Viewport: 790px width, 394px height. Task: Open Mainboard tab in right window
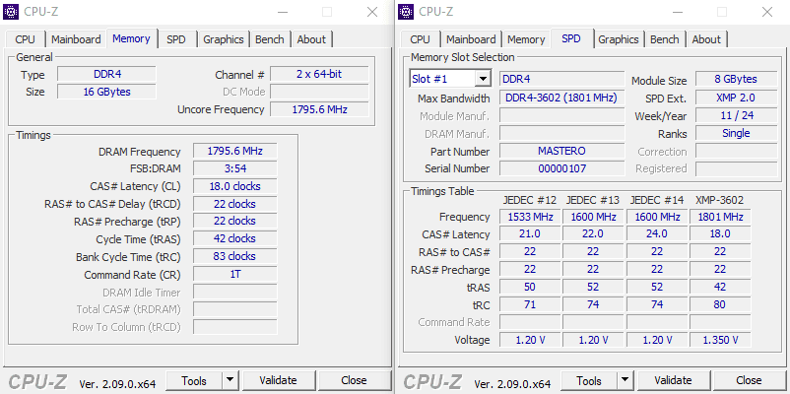point(471,39)
